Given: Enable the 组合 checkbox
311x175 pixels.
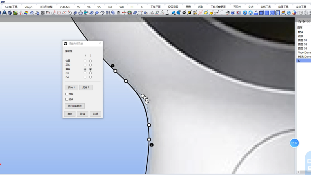Looking at the screenshot, I should click(x=67, y=99).
